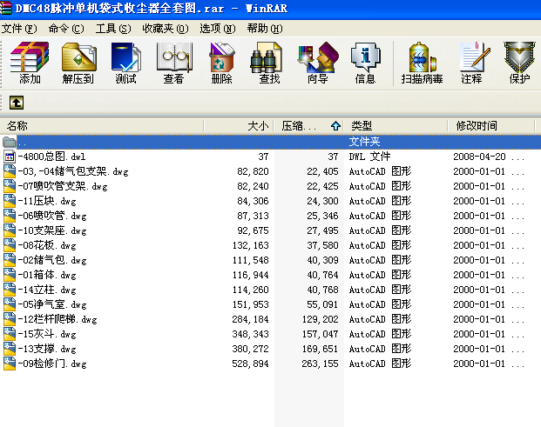Image resolution: width=541 pixels, height=427 pixels.
Task: Start 扫描病毒 (Virus Scan)
Action: click(x=422, y=63)
